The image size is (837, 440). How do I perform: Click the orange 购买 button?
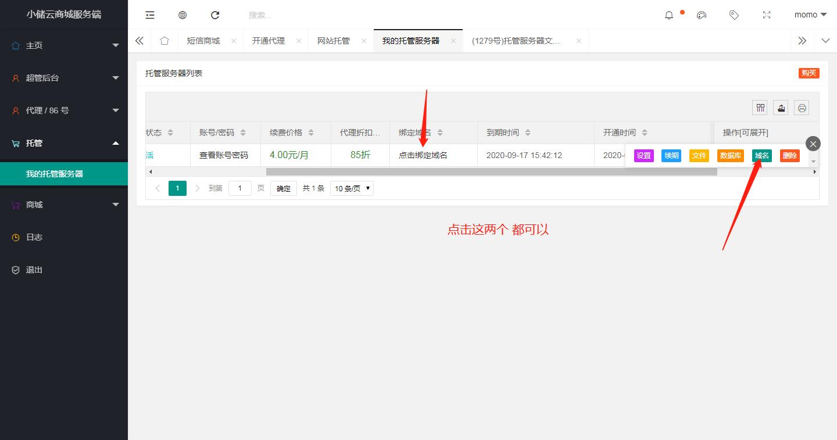tap(809, 73)
